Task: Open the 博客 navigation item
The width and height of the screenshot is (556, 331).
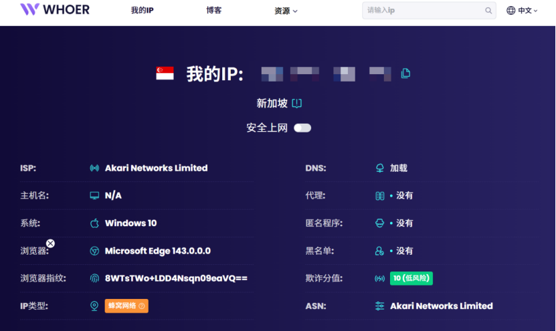Action: [x=214, y=11]
